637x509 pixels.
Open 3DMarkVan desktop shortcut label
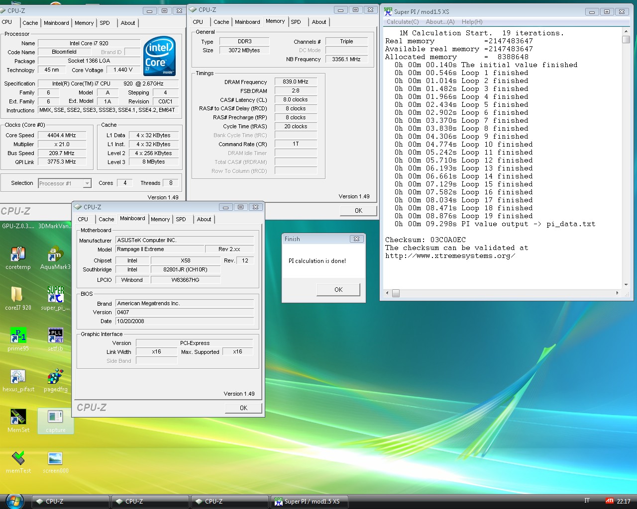[x=54, y=226]
